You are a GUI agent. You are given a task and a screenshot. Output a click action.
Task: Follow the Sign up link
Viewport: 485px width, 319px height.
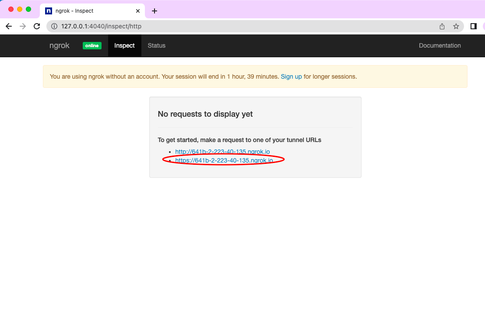point(291,76)
